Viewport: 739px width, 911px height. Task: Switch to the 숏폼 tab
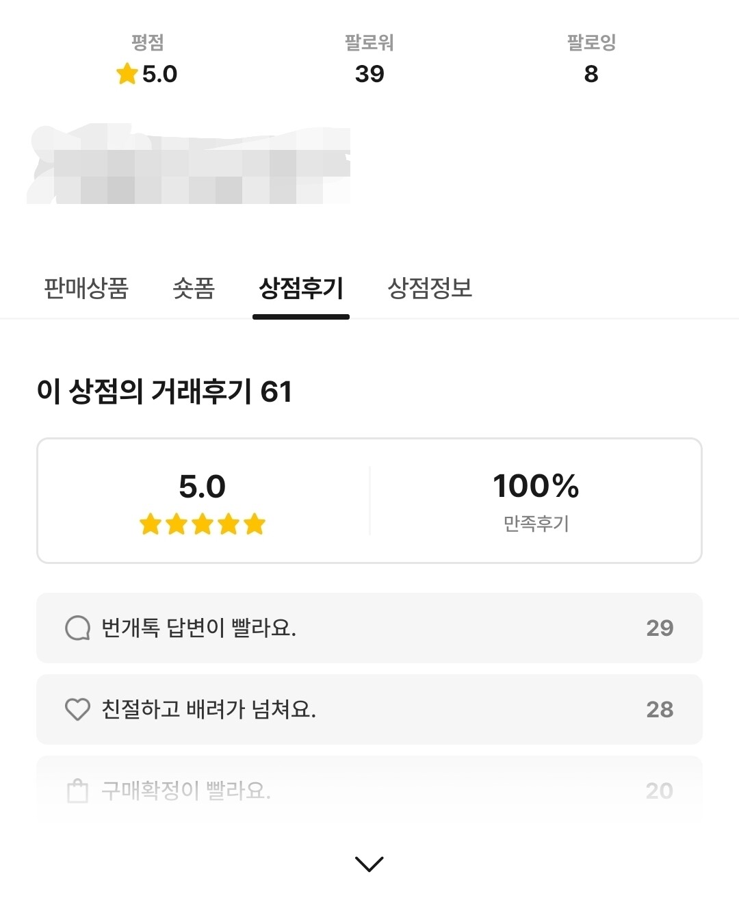(x=194, y=288)
